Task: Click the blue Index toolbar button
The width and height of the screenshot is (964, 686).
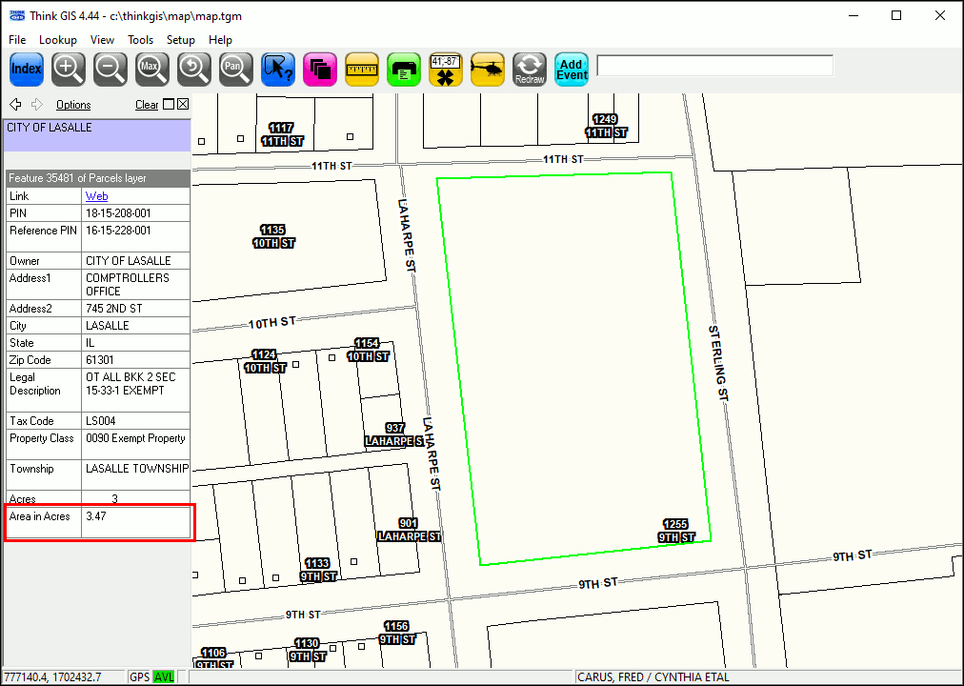Action: pos(27,69)
